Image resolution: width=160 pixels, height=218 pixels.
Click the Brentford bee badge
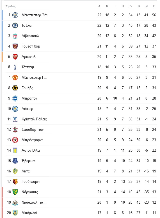click(15, 140)
